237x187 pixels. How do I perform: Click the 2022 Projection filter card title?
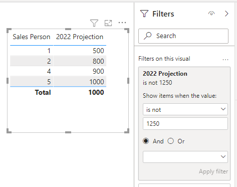(165, 74)
